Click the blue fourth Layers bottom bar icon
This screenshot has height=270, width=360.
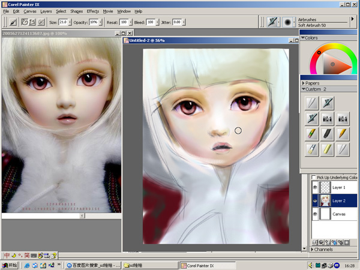coord(334,242)
